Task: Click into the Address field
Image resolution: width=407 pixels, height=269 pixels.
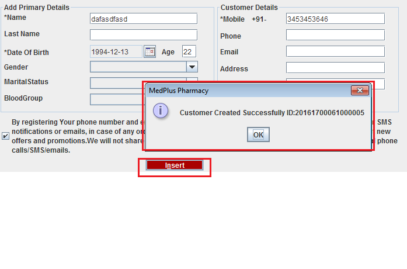Action: click(x=335, y=68)
